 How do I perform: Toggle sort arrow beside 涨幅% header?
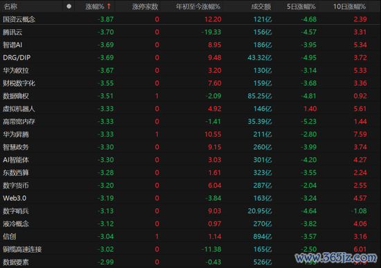click(109, 6)
